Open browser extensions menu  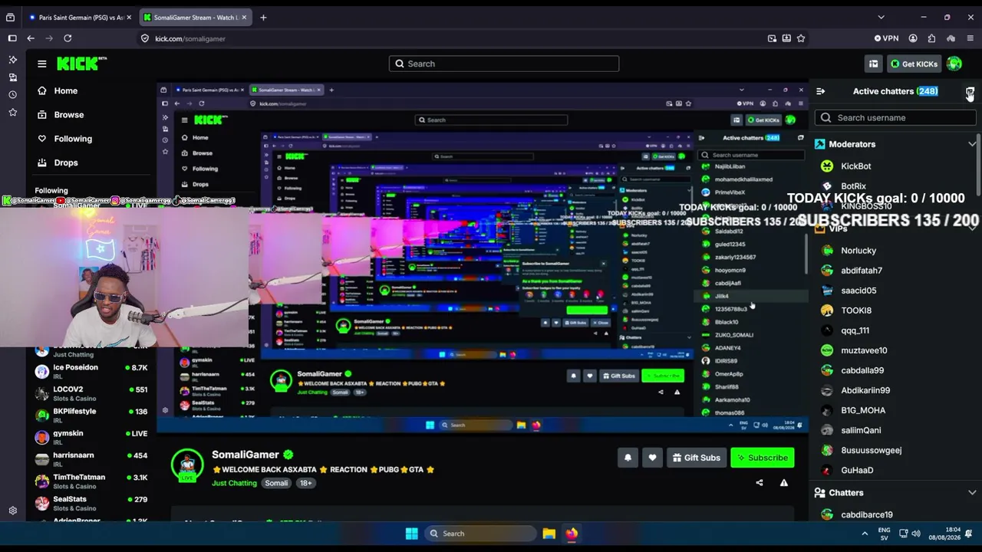931,38
